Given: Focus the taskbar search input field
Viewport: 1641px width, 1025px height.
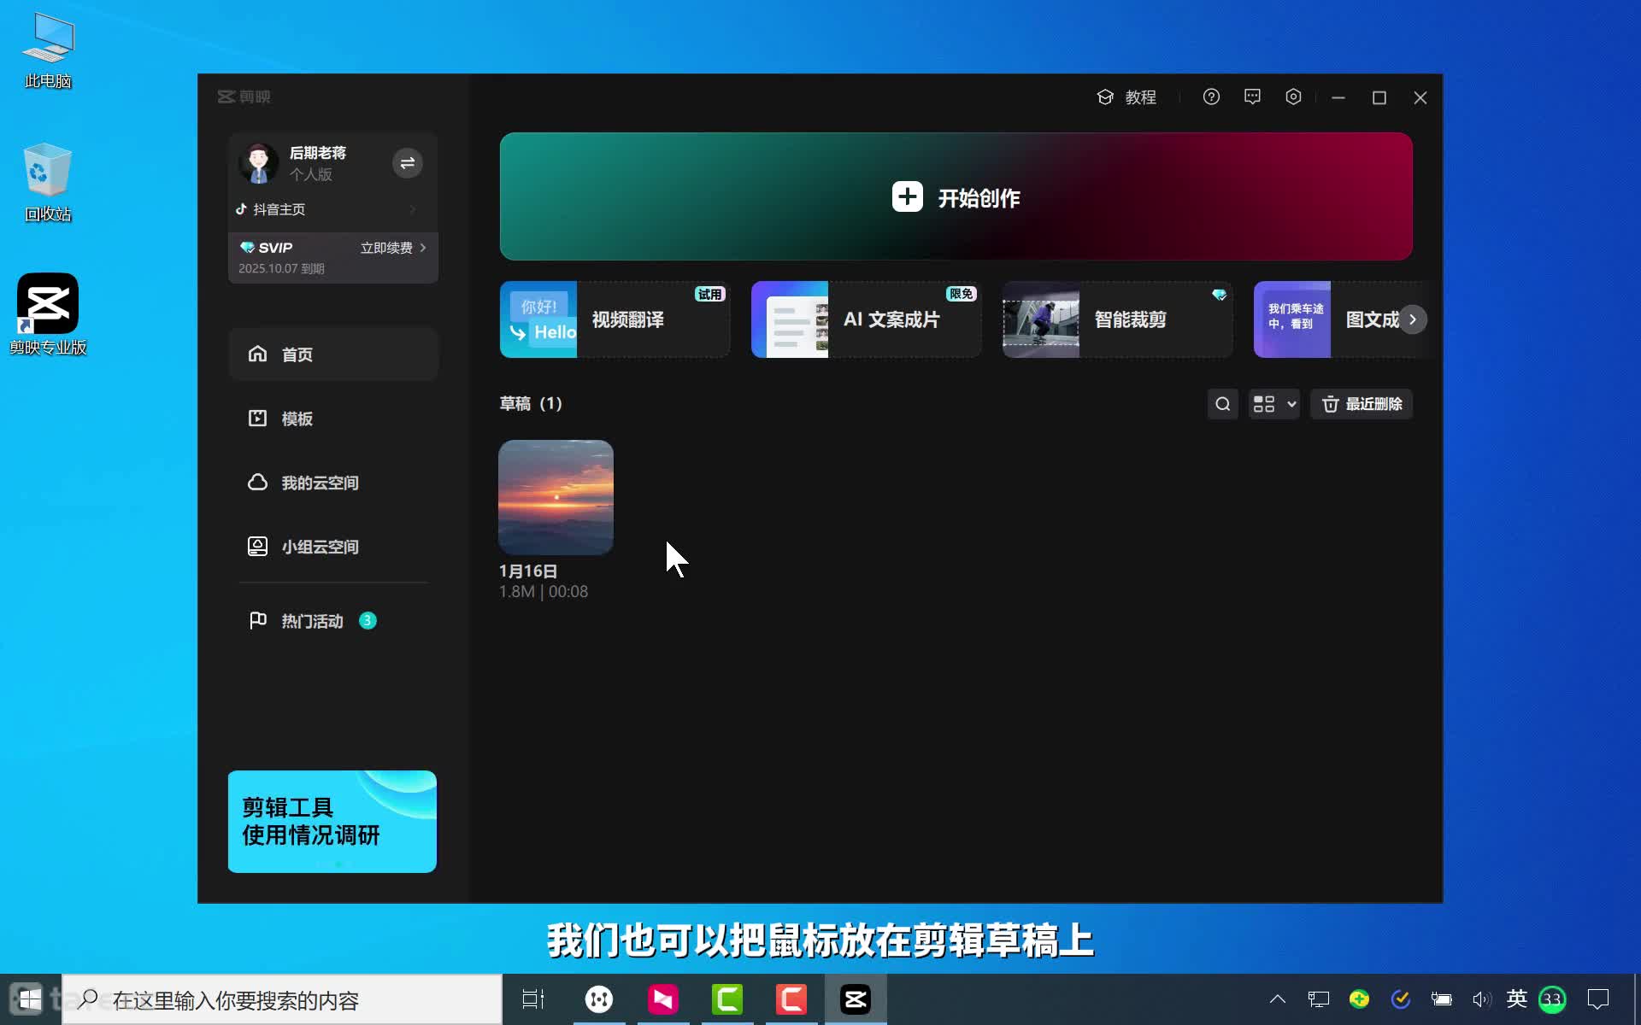Looking at the screenshot, I should pyautogui.click(x=282, y=999).
